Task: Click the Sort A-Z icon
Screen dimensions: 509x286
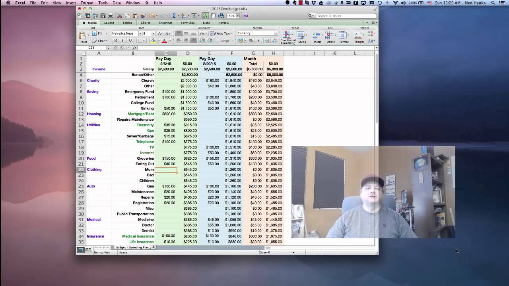Action: click(183, 16)
